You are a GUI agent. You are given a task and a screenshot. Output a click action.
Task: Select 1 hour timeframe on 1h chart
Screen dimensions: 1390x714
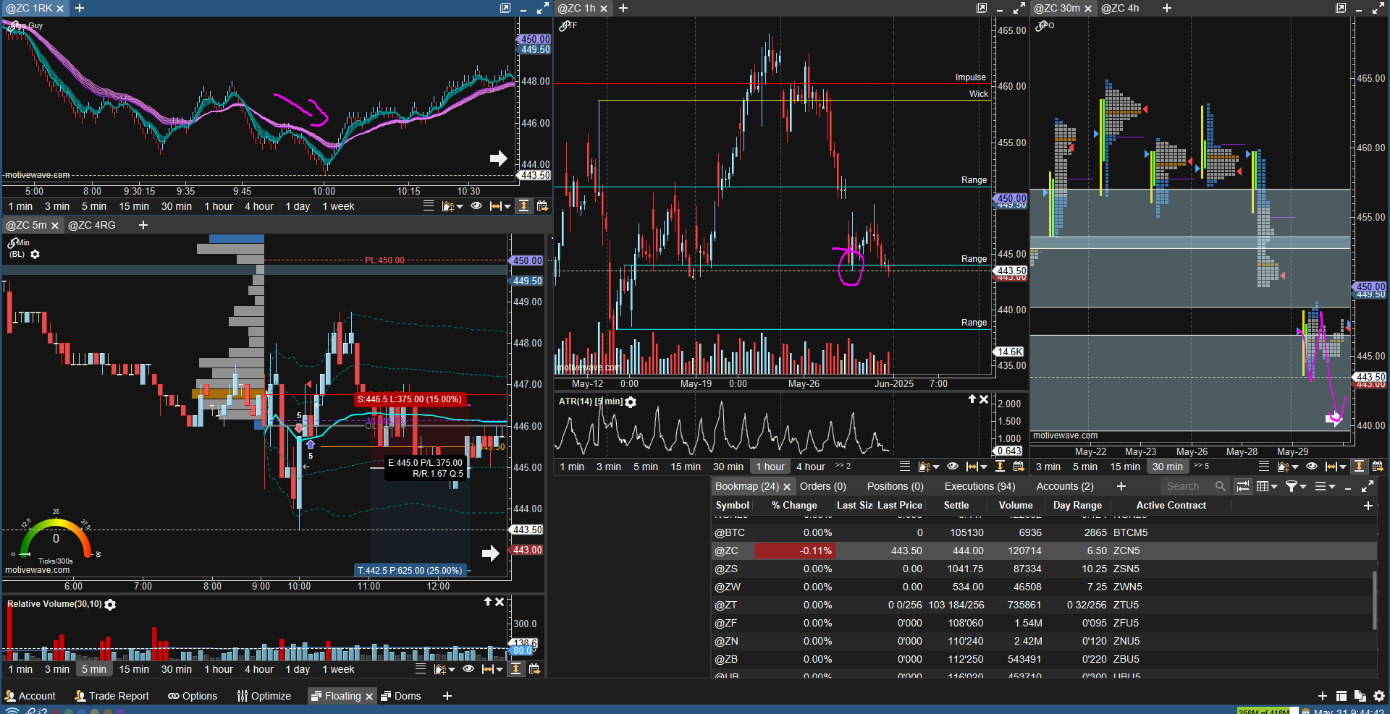pyautogui.click(x=770, y=467)
